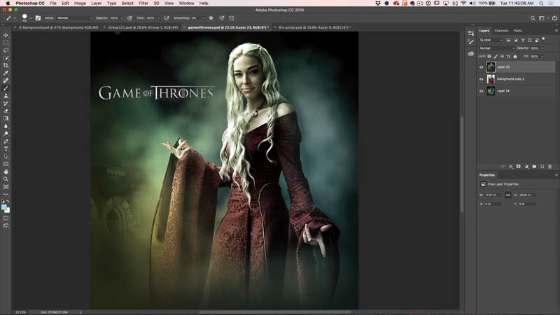Select the Rectangular Marquee tool
560x315 pixels.
coord(6,43)
